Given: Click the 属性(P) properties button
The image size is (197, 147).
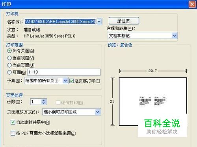Looking at the screenshot, I should tap(124, 21).
